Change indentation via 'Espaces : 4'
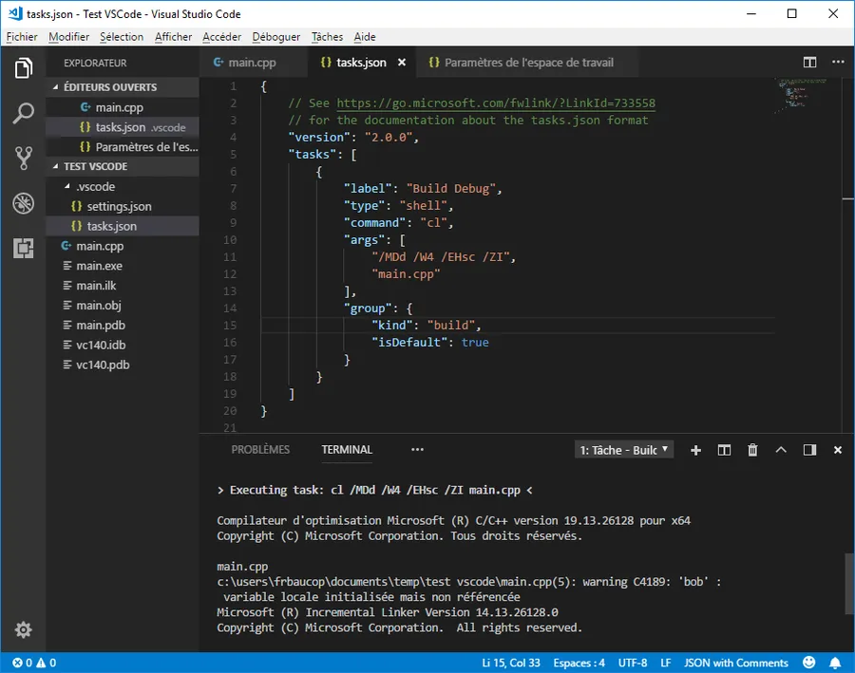Screen dimensions: 855x673 [579, 663]
